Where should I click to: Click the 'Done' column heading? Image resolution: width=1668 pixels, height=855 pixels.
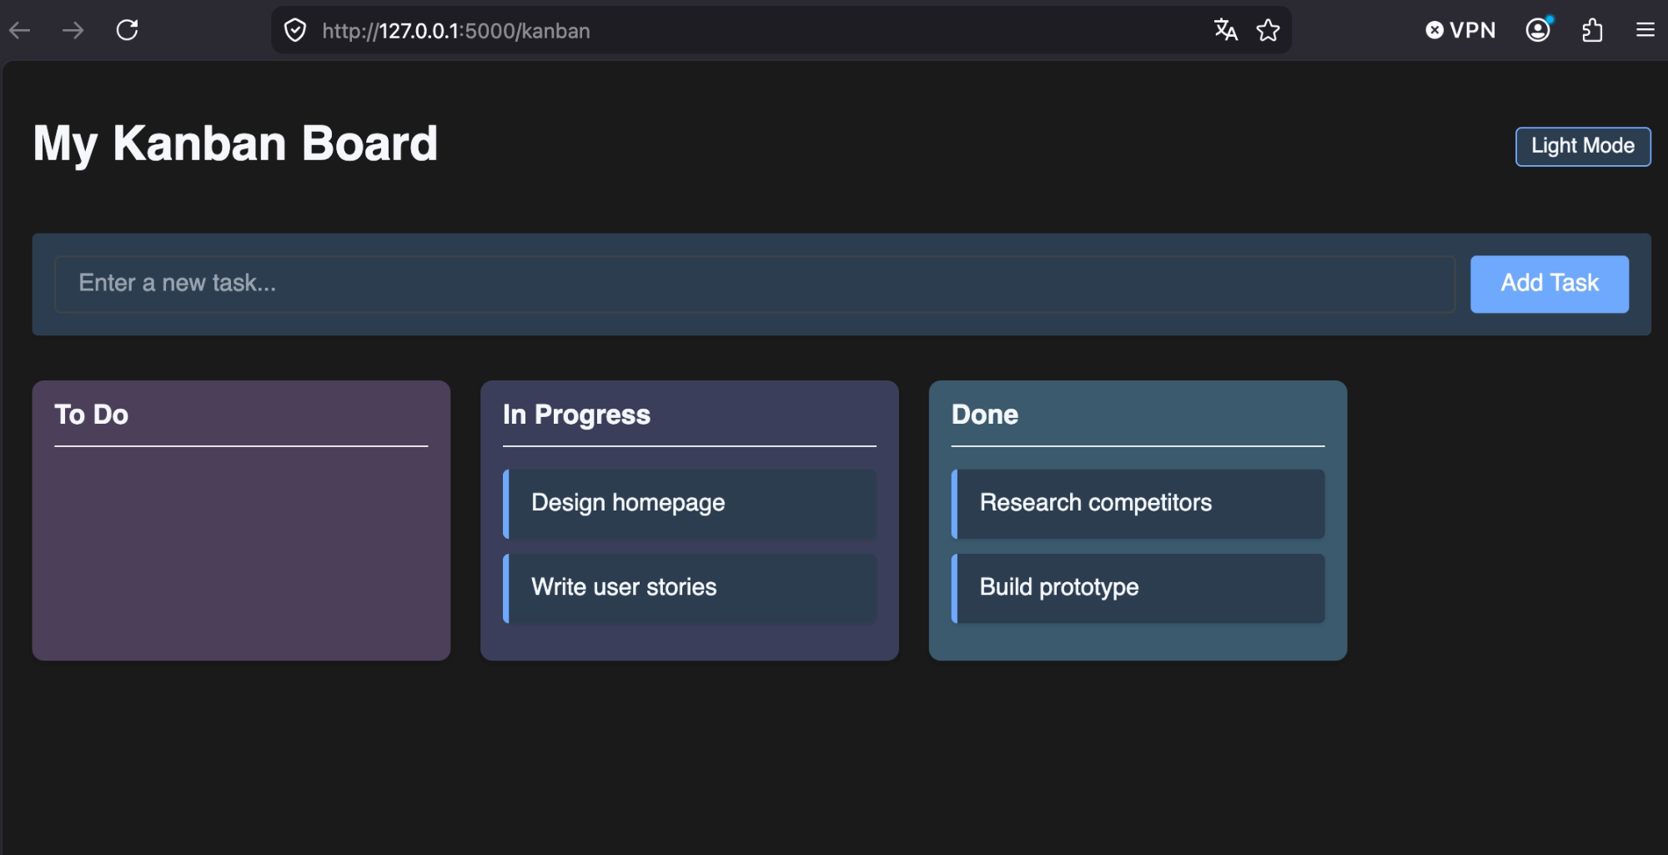[985, 415]
